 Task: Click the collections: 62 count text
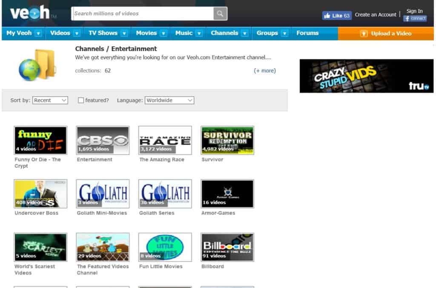pyautogui.click(x=93, y=71)
